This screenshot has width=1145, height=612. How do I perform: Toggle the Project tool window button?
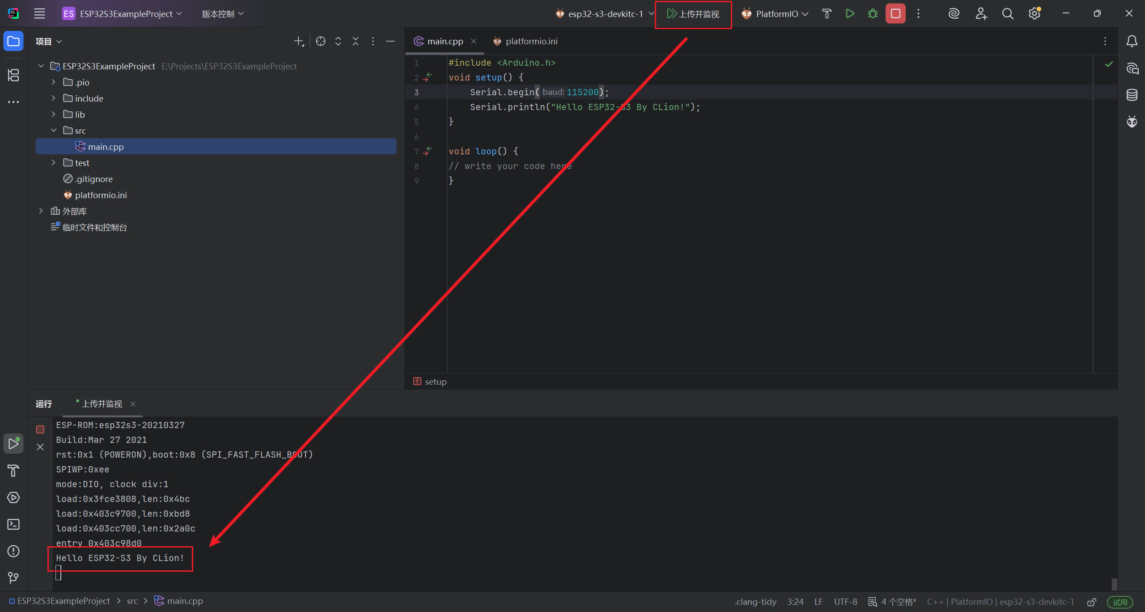coord(13,42)
